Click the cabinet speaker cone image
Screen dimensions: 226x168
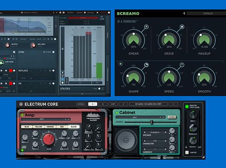coord(126,140)
